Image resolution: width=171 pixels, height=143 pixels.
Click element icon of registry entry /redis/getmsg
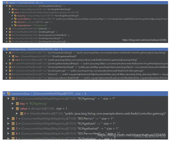pos(10,32)
